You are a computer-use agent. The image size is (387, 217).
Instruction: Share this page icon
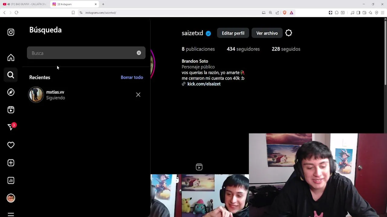(x=277, y=13)
